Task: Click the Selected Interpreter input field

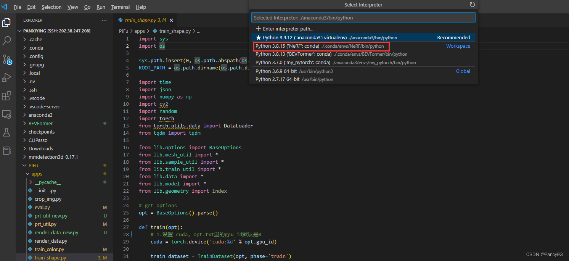Action: click(x=363, y=17)
